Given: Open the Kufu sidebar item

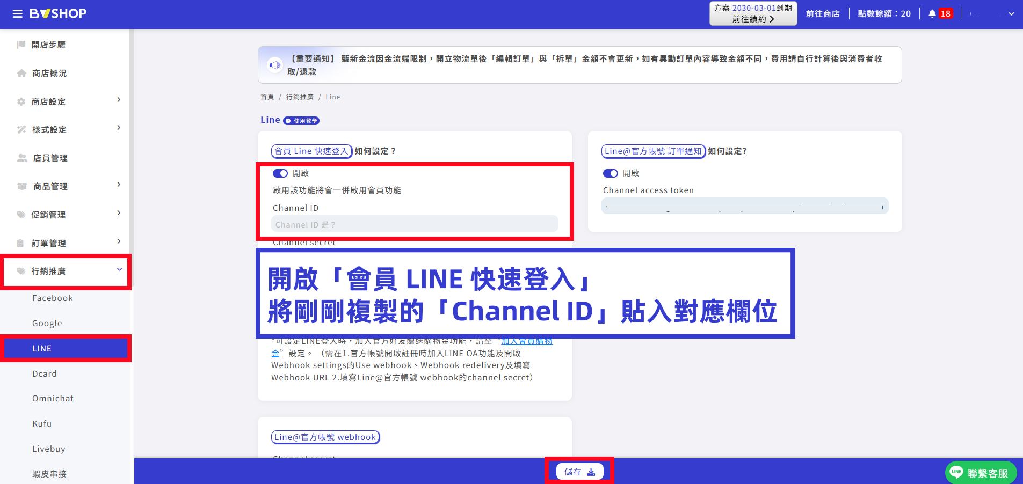Looking at the screenshot, I should click(x=42, y=424).
